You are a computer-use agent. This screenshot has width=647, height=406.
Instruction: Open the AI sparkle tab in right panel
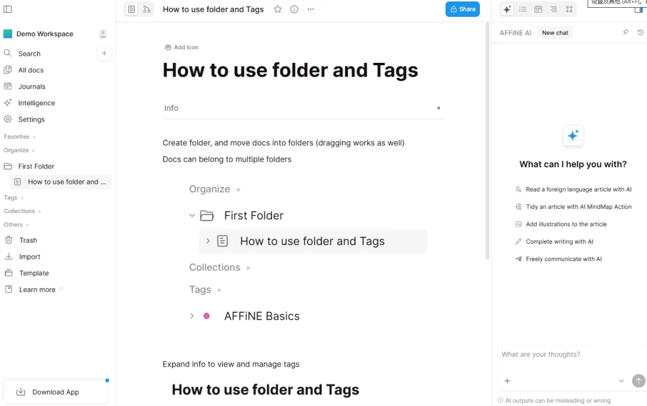507,9
